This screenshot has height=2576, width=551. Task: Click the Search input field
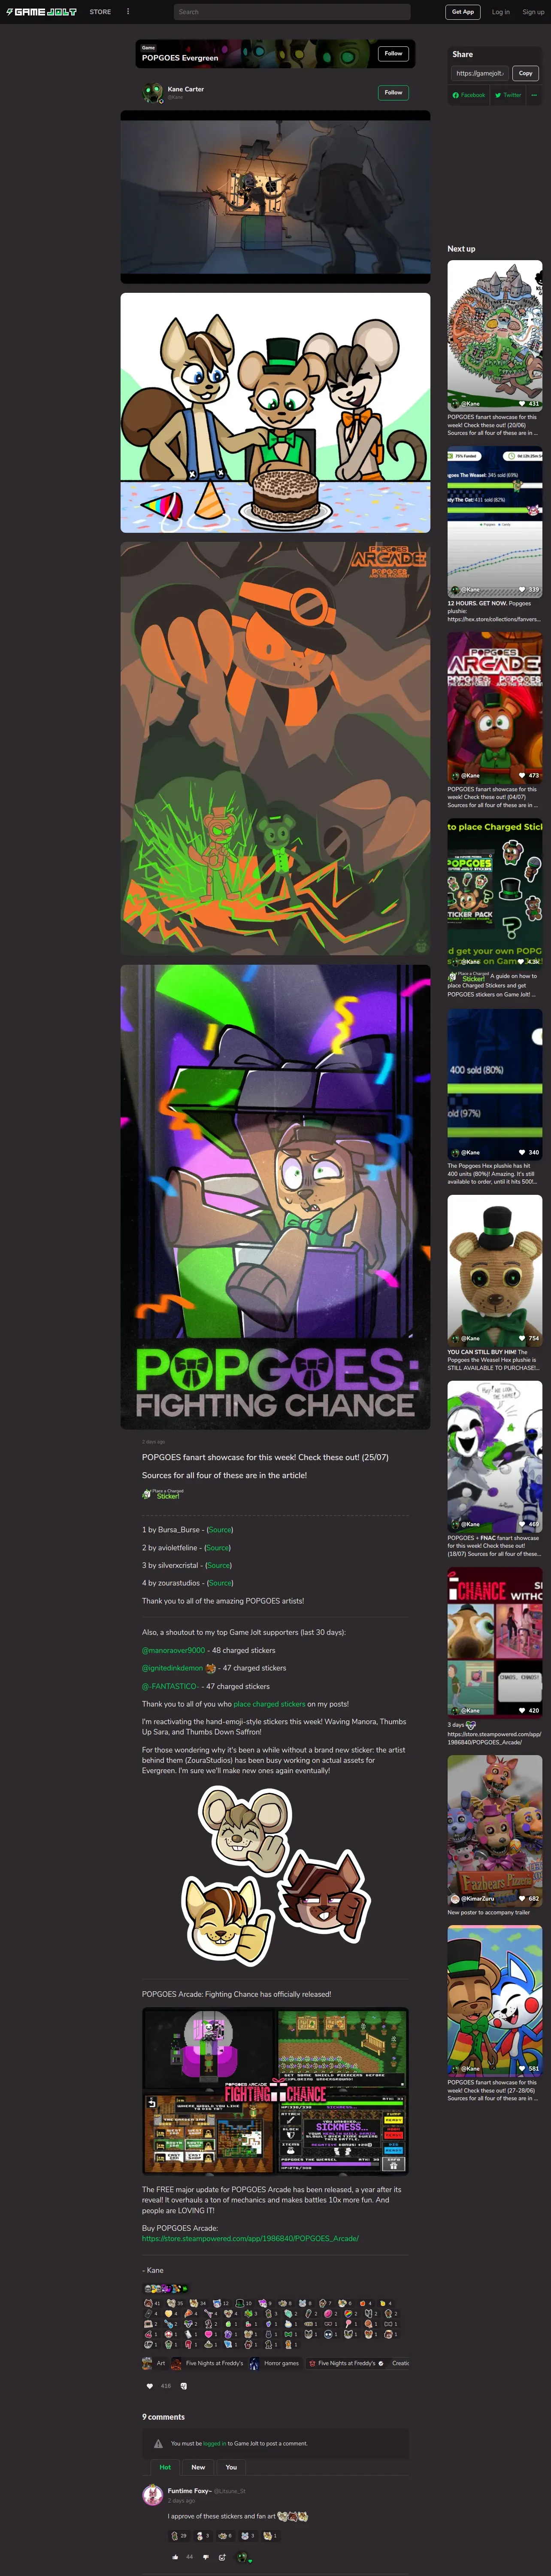pos(292,12)
